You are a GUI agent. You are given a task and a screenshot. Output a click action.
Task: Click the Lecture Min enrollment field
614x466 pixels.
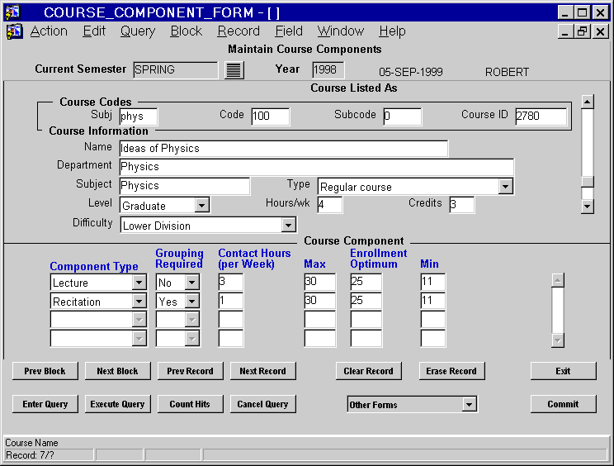(x=432, y=282)
